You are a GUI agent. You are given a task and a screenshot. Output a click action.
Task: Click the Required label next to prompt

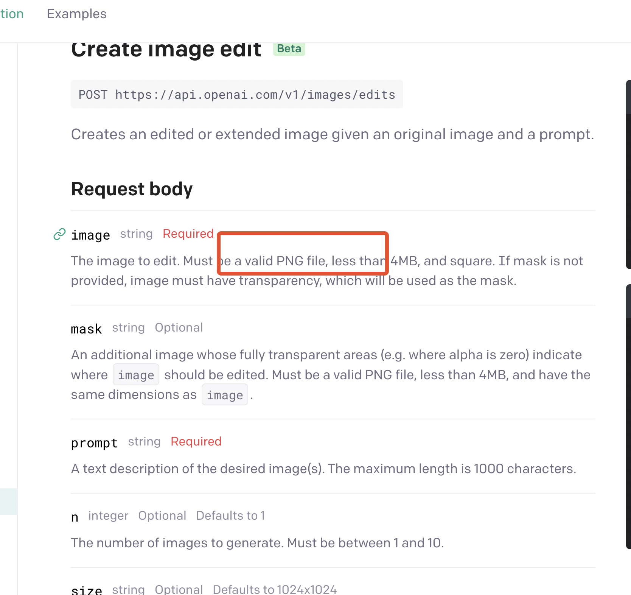coord(196,441)
